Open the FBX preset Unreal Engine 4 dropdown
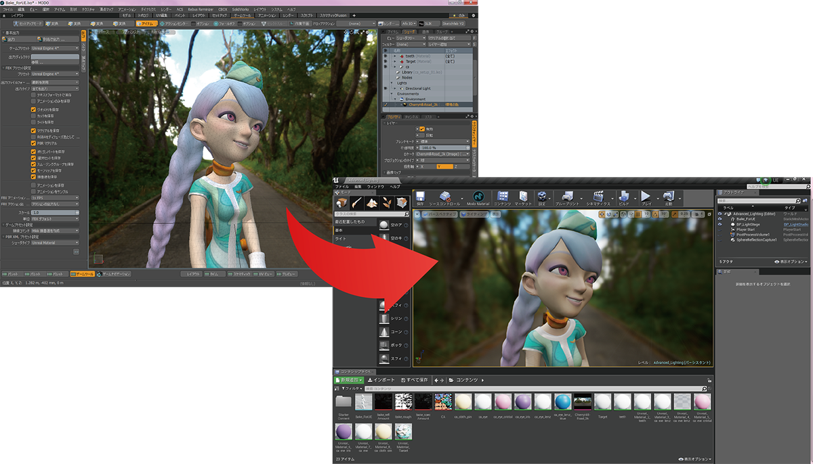 tap(55, 74)
